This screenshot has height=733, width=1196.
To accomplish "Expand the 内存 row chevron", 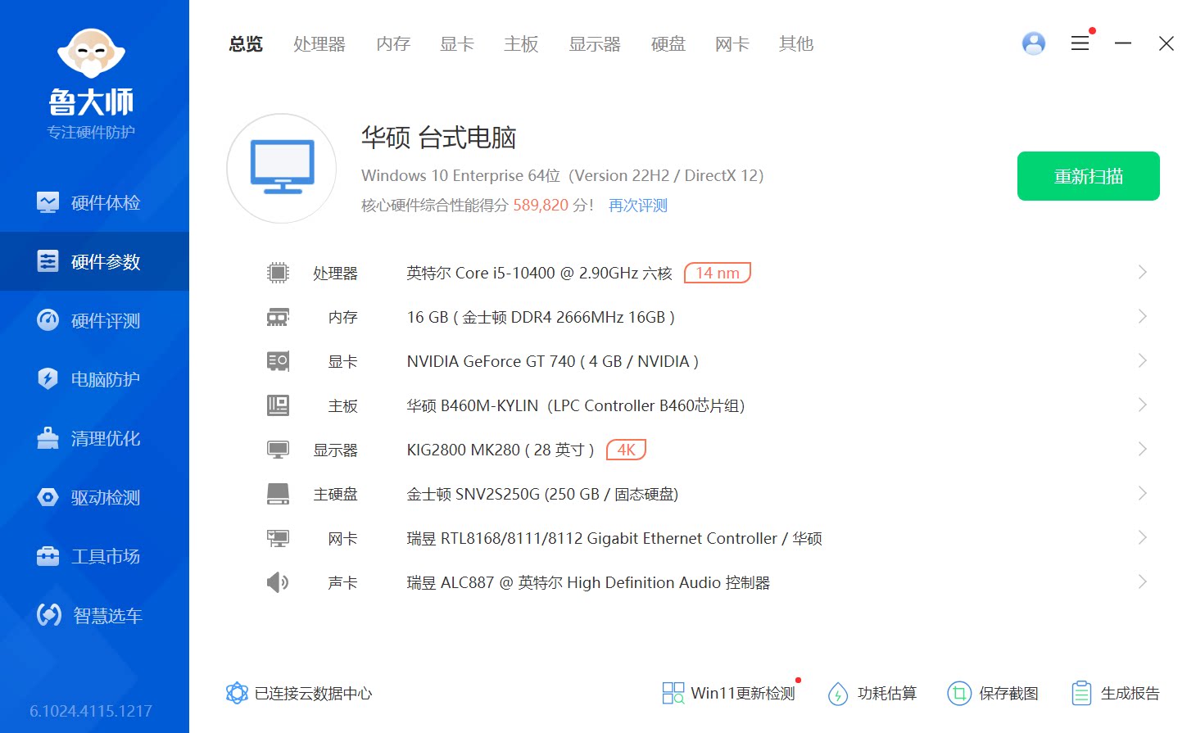I will [x=1143, y=317].
